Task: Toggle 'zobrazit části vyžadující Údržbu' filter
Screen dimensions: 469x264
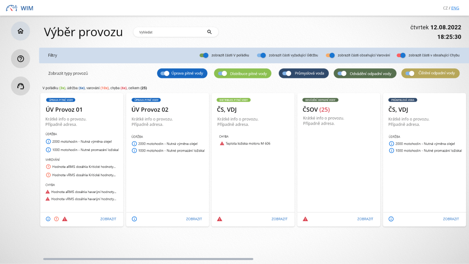Action: pos(261,55)
